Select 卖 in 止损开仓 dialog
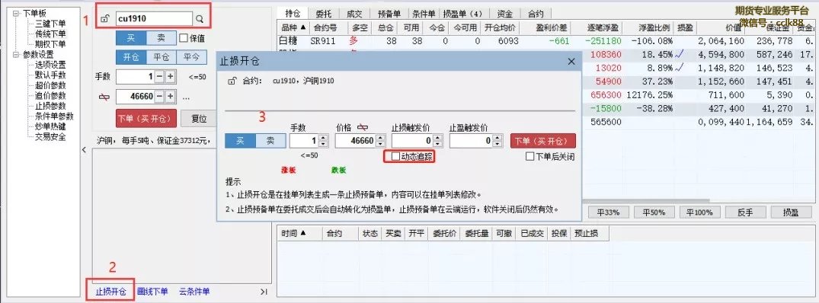Viewport: 819px width, 303px height. coord(270,141)
